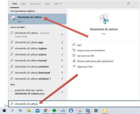Open Task View on the taskbar

[x=20, y=111]
